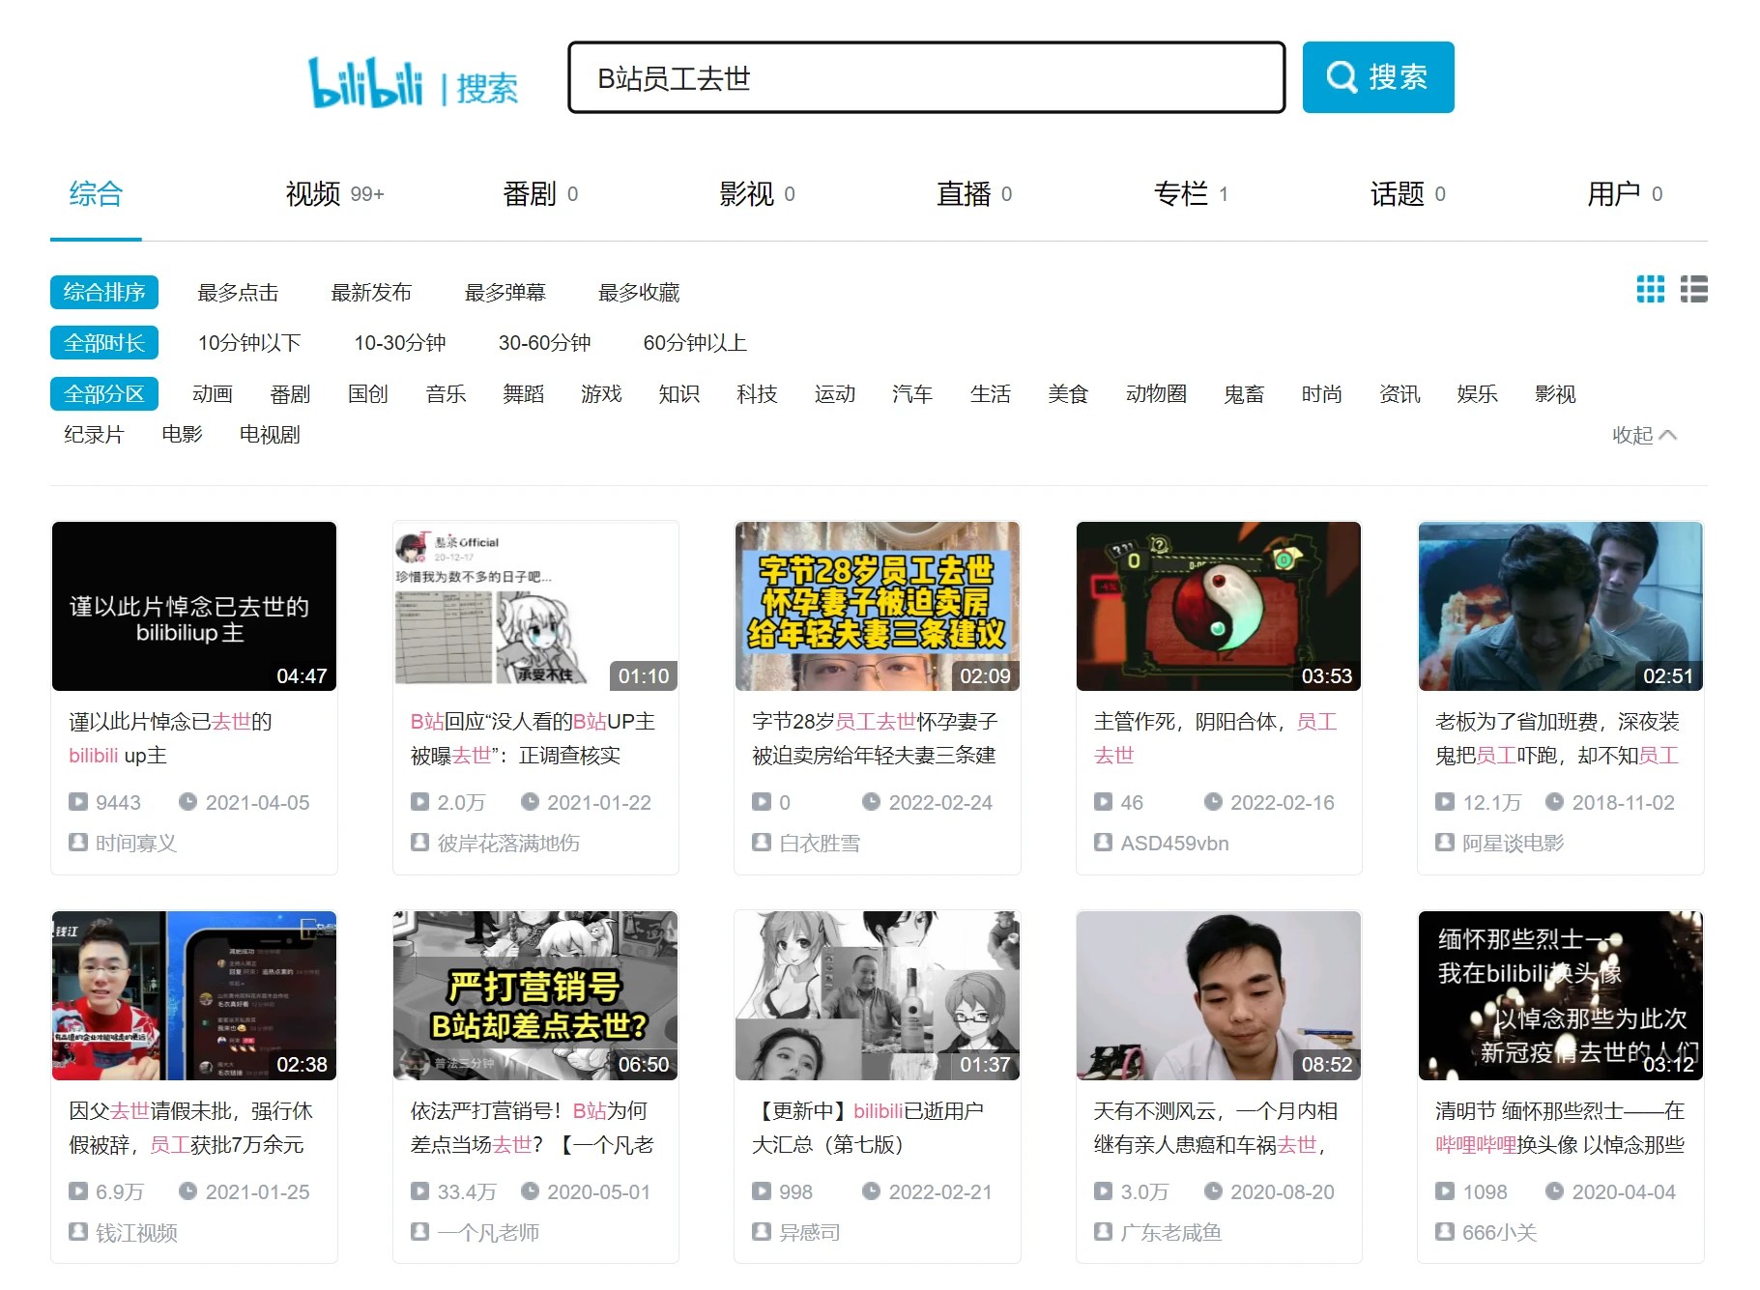Image resolution: width=1760 pixels, height=1290 pixels.
Task: Click play count icon beside 998
Action: (762, 1190)
